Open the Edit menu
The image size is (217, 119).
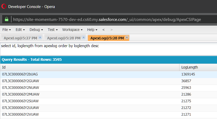tap(20, 30)
